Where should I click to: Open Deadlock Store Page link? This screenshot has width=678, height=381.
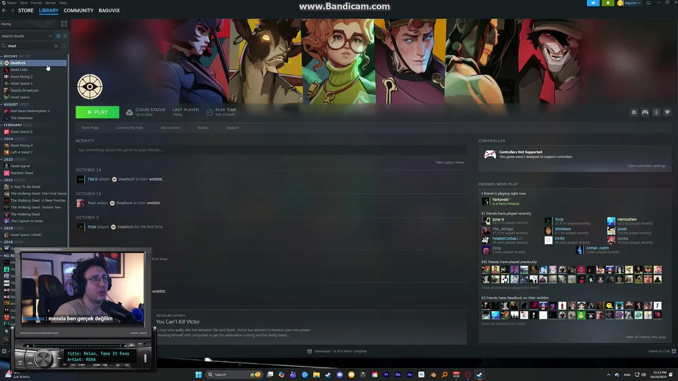pyautogui.click(x=90, y=128)
